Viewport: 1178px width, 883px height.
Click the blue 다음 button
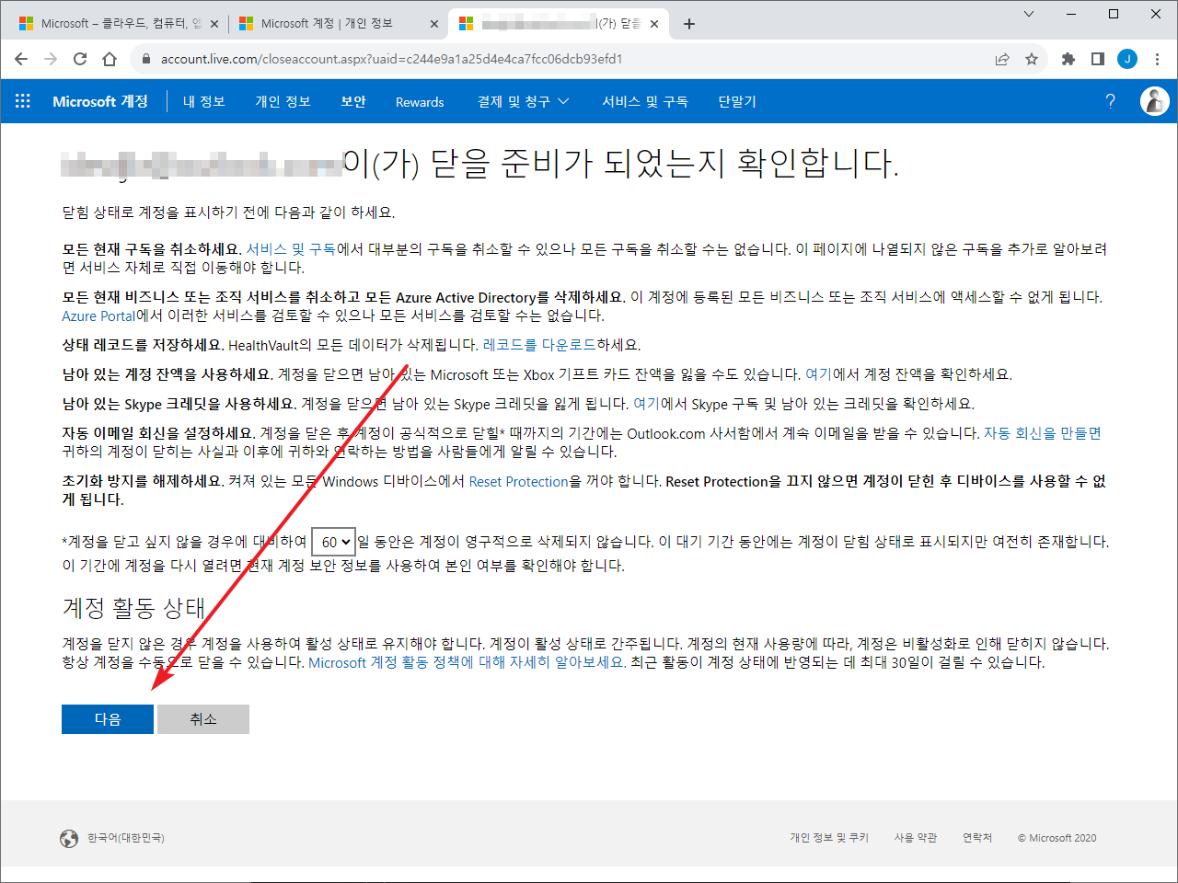tap(108, 719)
